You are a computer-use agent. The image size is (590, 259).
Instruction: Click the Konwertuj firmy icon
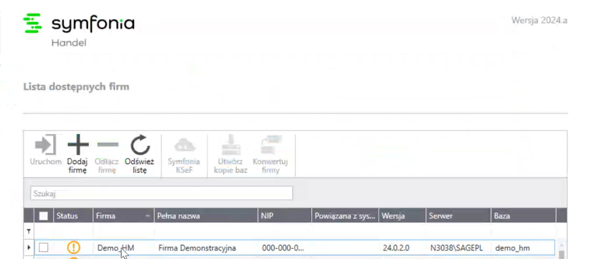(x=271, y=146)
